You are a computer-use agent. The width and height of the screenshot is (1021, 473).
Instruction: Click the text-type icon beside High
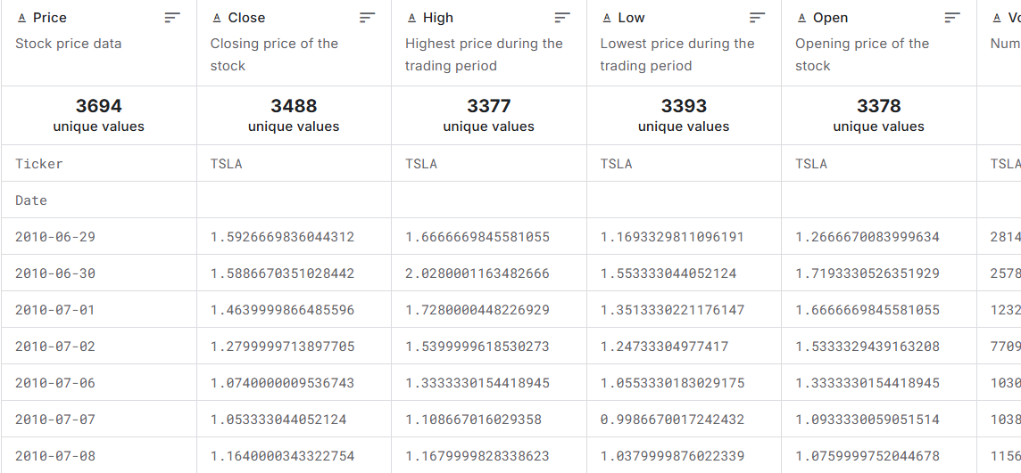point(411,18)
